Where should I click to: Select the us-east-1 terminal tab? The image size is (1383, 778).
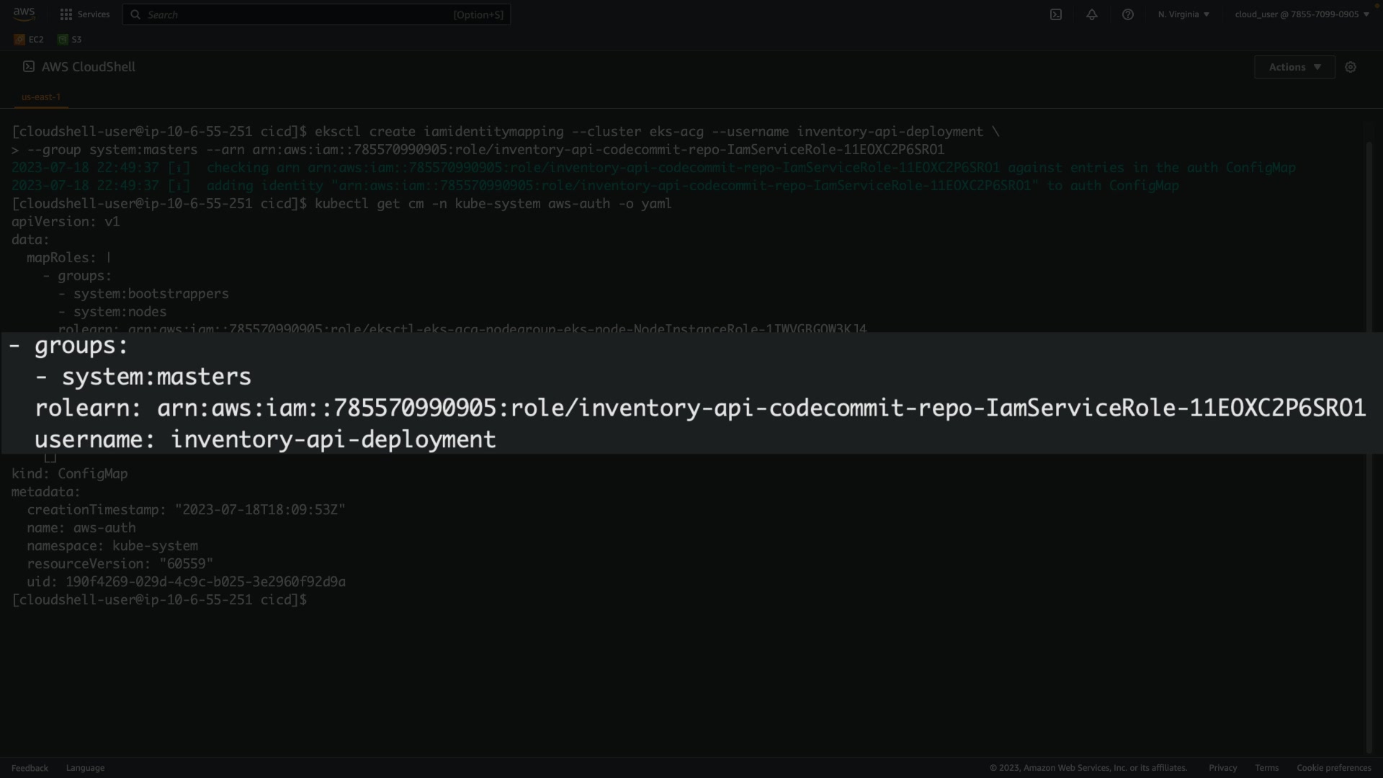point(41,97)
